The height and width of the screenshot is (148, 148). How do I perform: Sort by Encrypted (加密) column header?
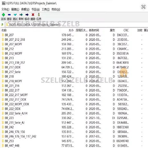[x=140, y=30]
